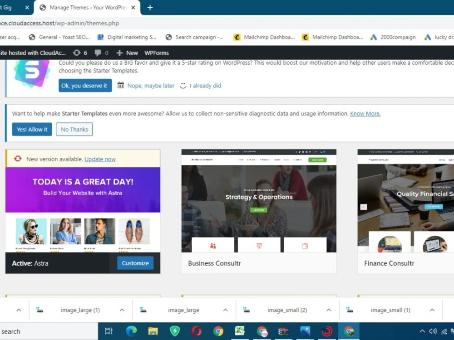Image resolution: width=454 pixels, height=340 pixels.
Task: Click Customize for the active Astra theme
Action: (x=135, y=263)
